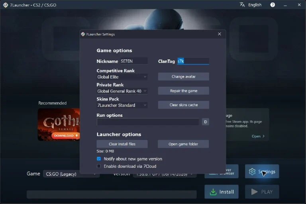The height and width of the screenshot is (204, 306).
Task: Click the ClanTag input field
Action: pos(193,61)
